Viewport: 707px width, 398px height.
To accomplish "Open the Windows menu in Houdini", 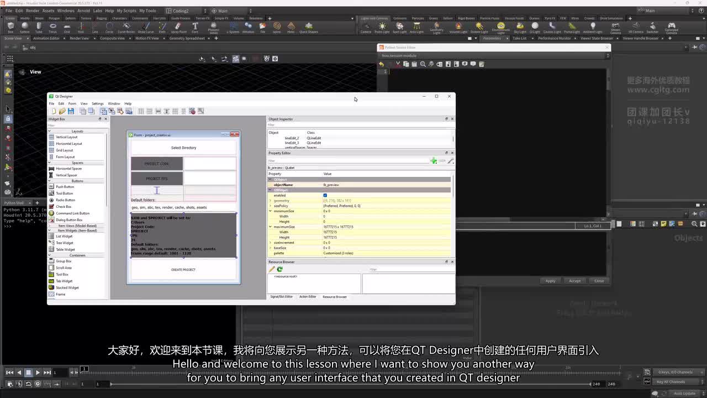I will (66, 11).
